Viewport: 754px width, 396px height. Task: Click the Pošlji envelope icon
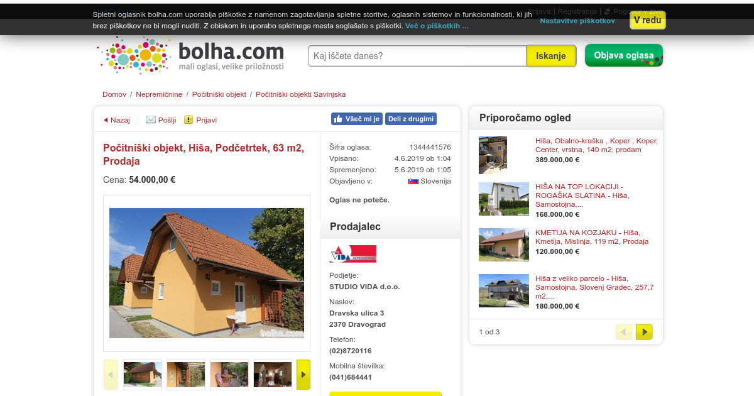(x=151, y=119)
